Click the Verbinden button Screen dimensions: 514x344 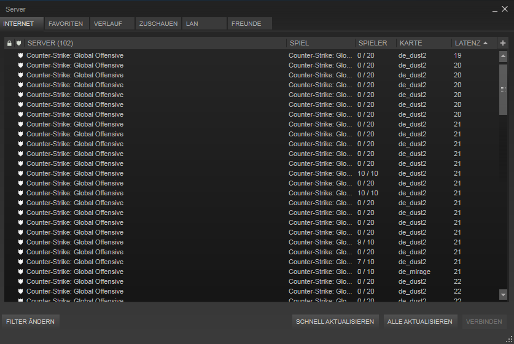(484, 321)
